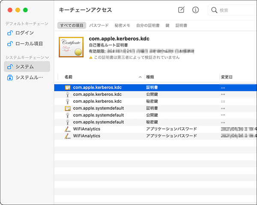Click the magnifier icon in search field
The width and height of the screenshot is (257, 205).
(214, 10)
